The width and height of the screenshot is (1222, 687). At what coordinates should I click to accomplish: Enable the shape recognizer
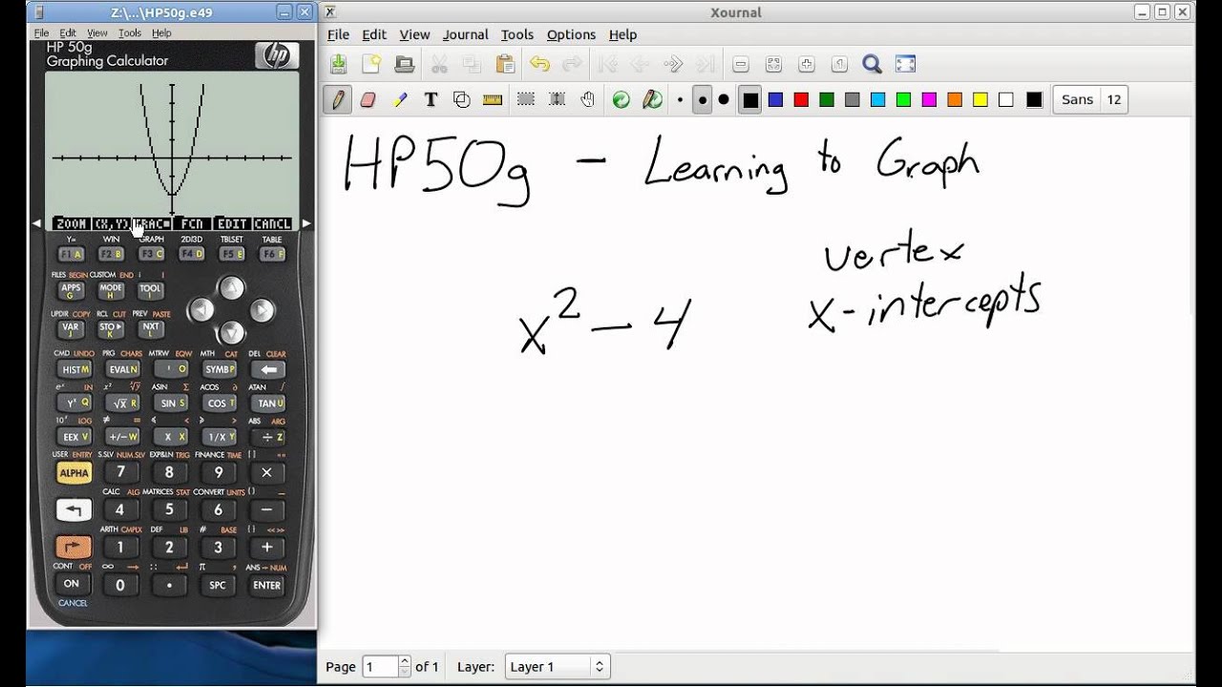[462, 99]
